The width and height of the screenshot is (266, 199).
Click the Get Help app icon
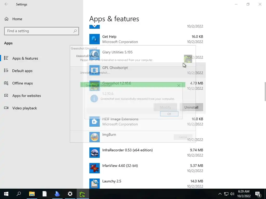click(x=95, y=39)
